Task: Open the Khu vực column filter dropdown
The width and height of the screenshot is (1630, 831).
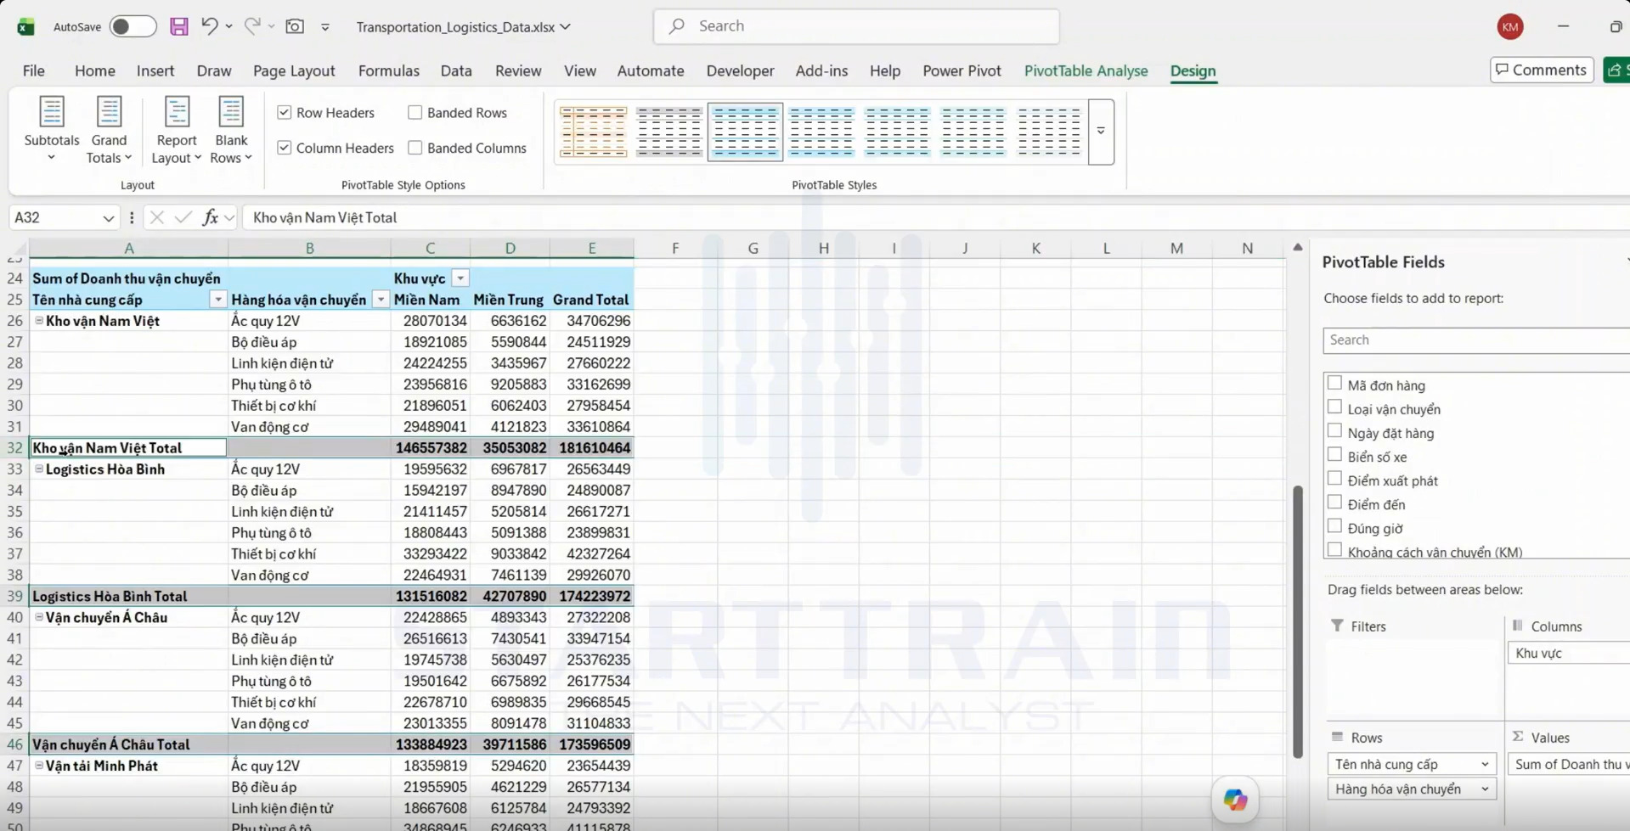Action: pyautogui.click(x=460, y=278)
